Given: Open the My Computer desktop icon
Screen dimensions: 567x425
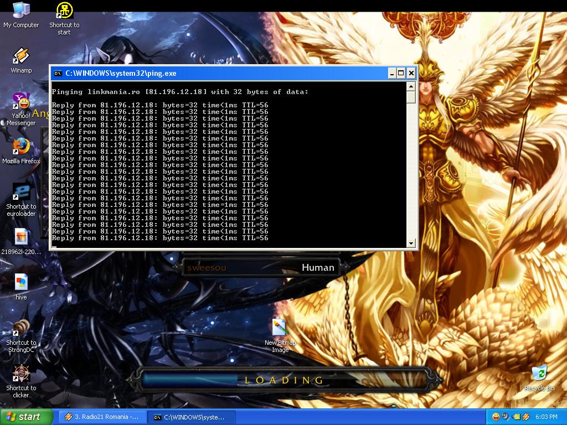Looking at the screenshot, I should pos(21,14).
